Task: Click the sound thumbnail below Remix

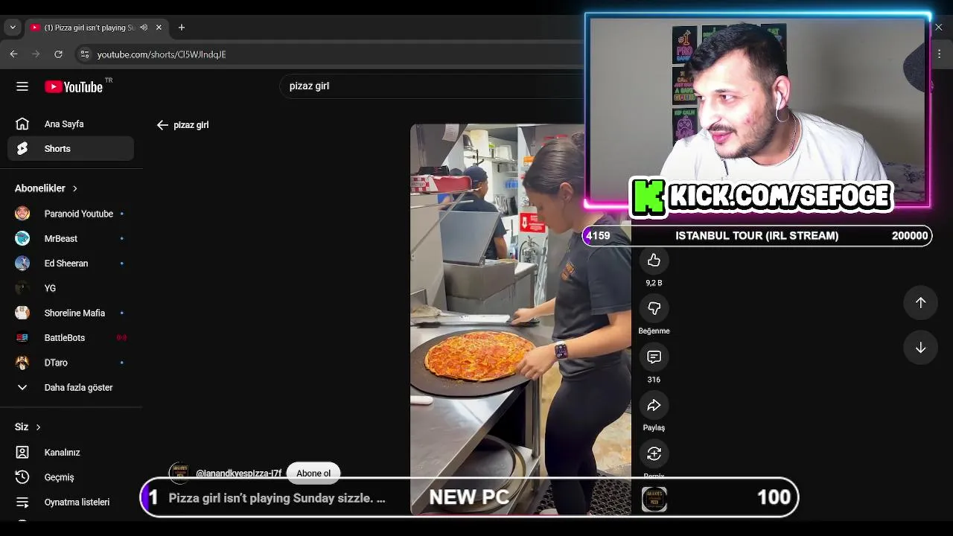Action: tap(654, 499)
